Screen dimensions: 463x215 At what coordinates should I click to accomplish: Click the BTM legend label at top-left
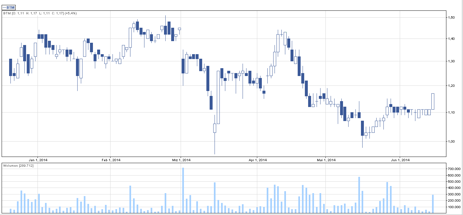click(x=9, y=8)
